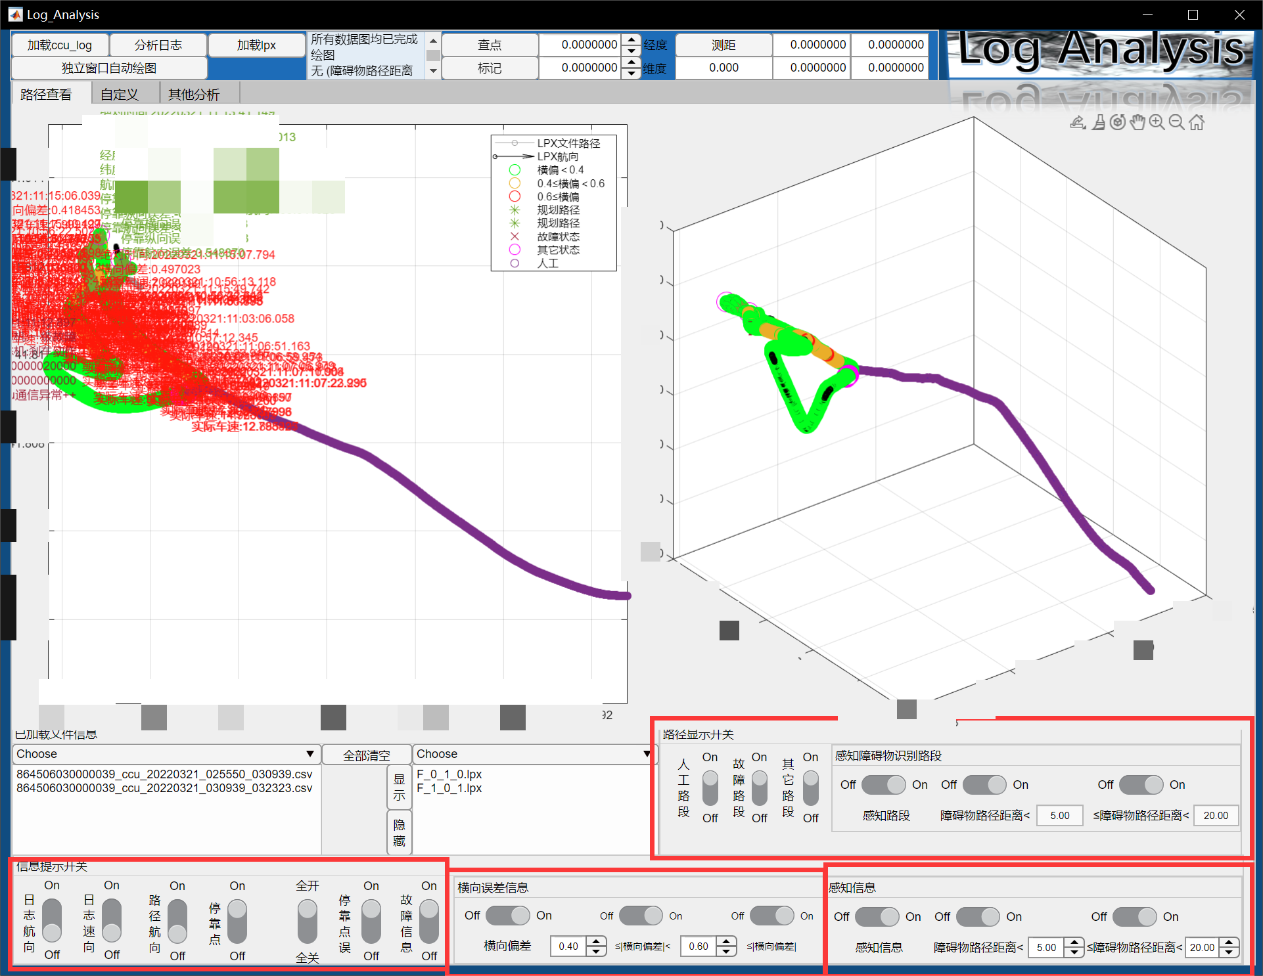Click MATLAB icon in title bar

coord(14,14)
